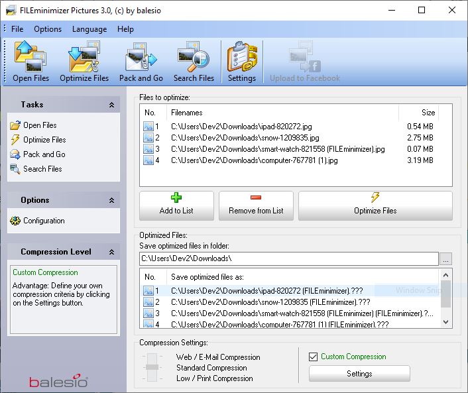Click the optimized files list scroll down arrow

coord(445,321)
